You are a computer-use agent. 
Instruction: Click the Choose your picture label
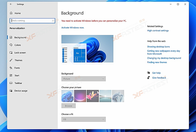[x=71, y=87]
